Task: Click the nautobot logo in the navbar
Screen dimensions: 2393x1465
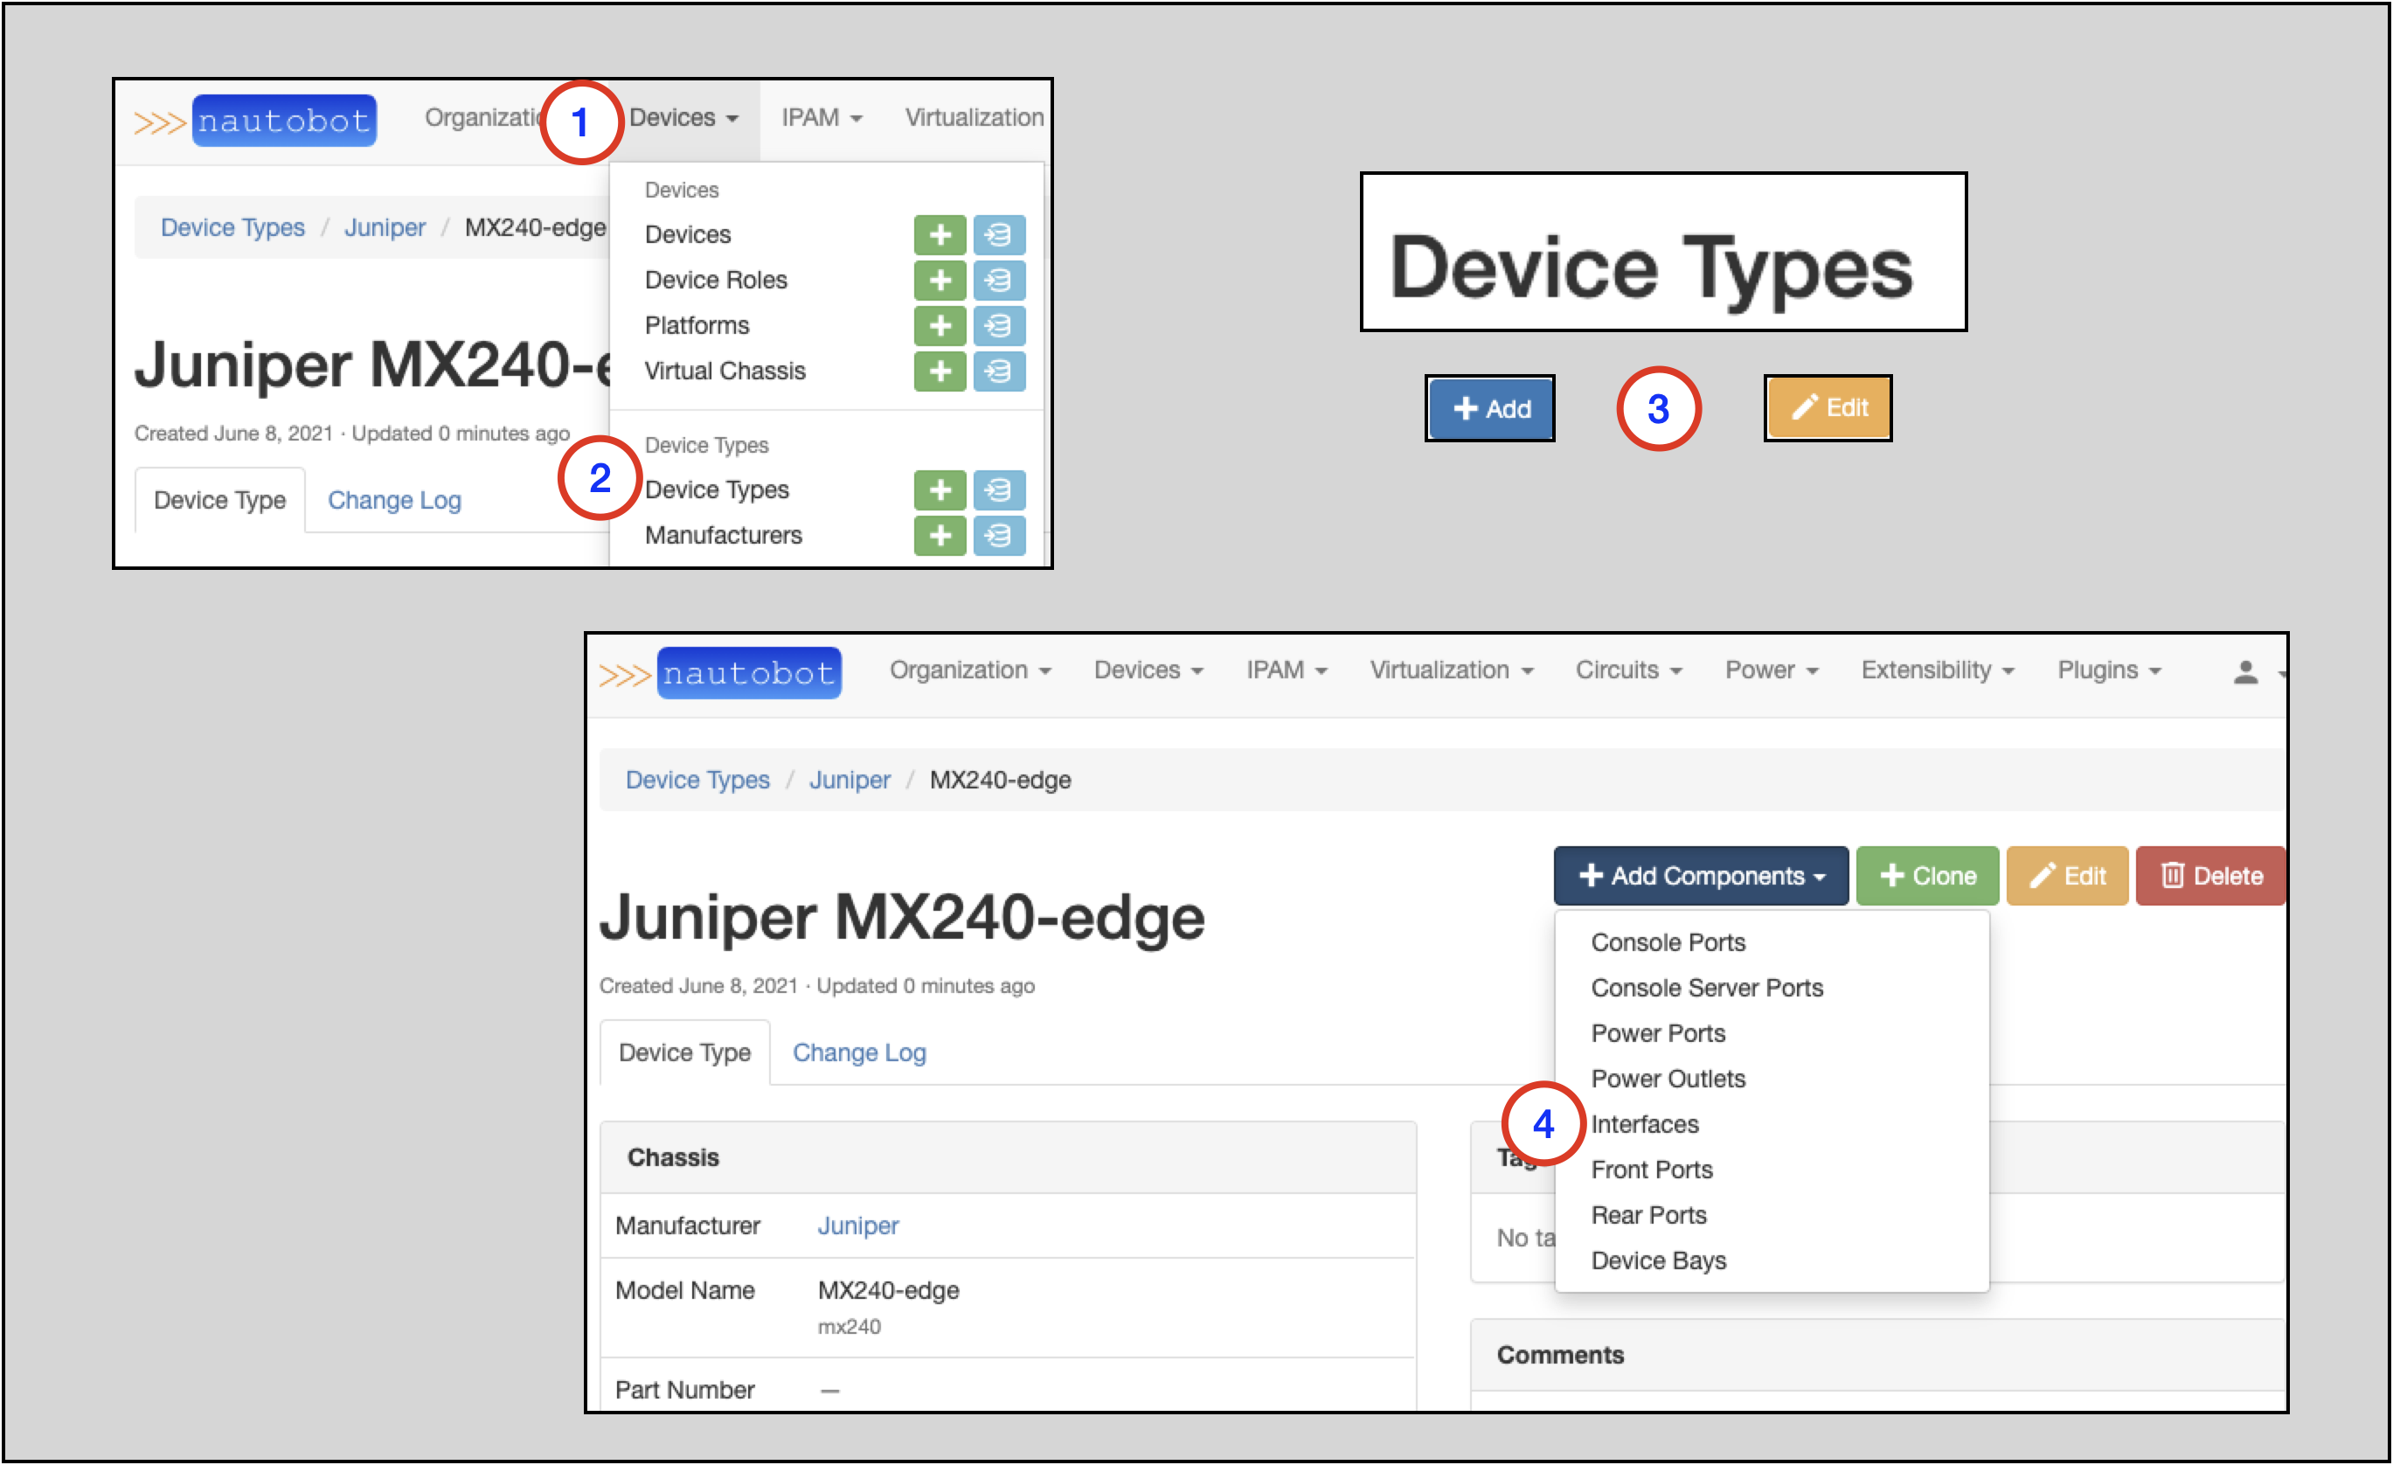Action: [749, 672]
